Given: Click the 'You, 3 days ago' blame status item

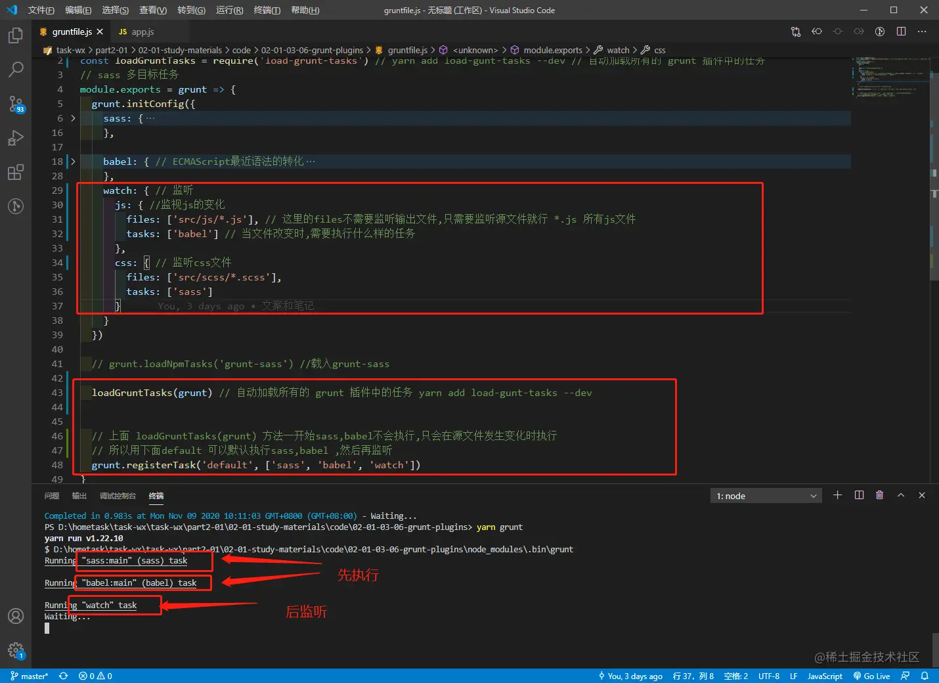Looking at the screenshot, I should click(x=630, y=676).
